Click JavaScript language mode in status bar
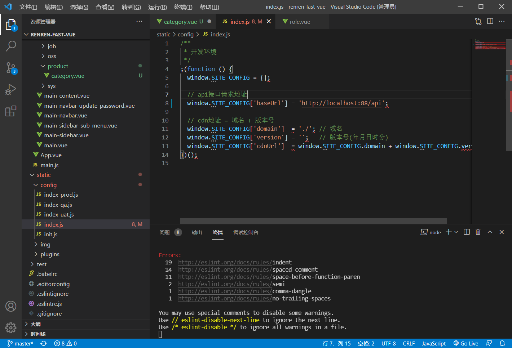 pyautogui.click(x=434, y=343)
